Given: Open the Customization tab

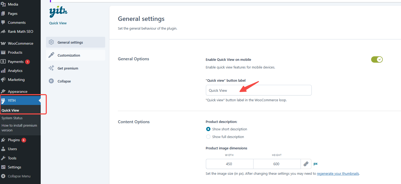Looking at the screenshot, I should coord(69,55).
